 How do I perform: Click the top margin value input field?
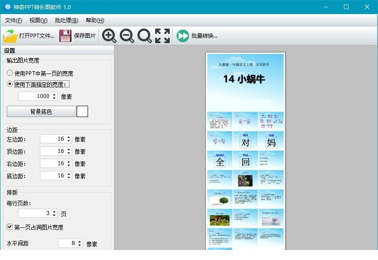(53, 151)
